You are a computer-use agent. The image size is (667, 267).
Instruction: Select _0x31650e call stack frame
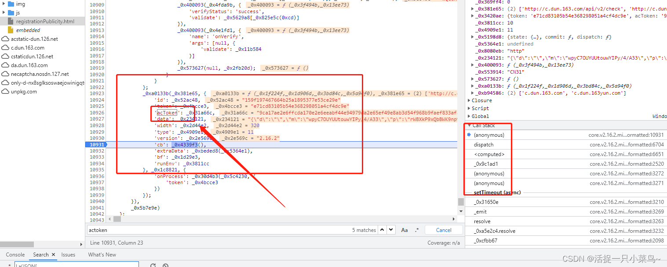point(566,202)
